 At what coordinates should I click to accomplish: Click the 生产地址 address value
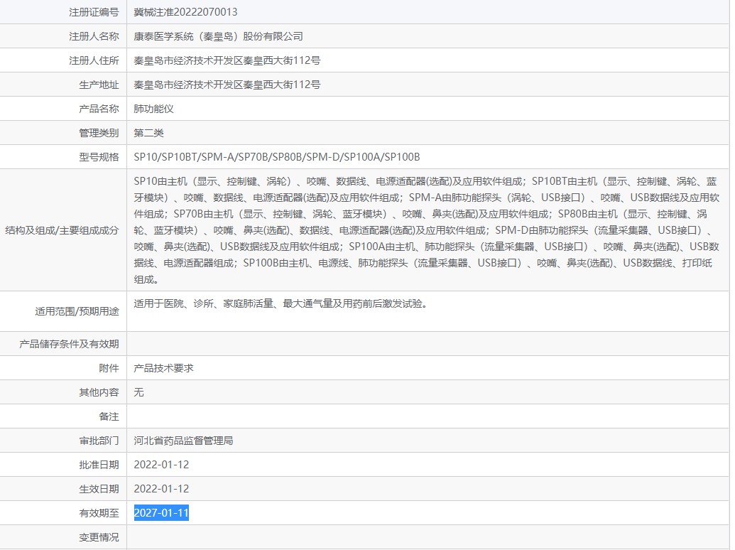coord(227,85)
